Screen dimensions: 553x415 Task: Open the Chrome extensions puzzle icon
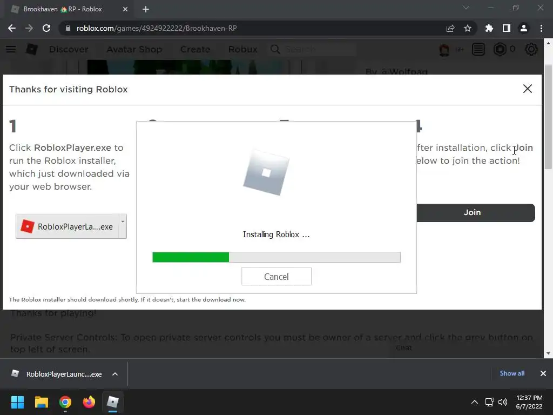click(489, 28)
